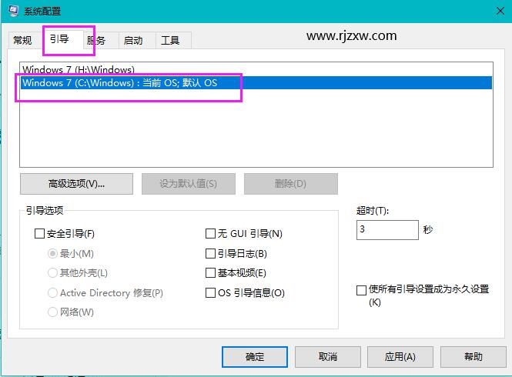Image resolution: width=512 pixels, height=377 pixels.
Task: Toggle the OS 引导信息(O) checkbox
Action: point(211,293)
